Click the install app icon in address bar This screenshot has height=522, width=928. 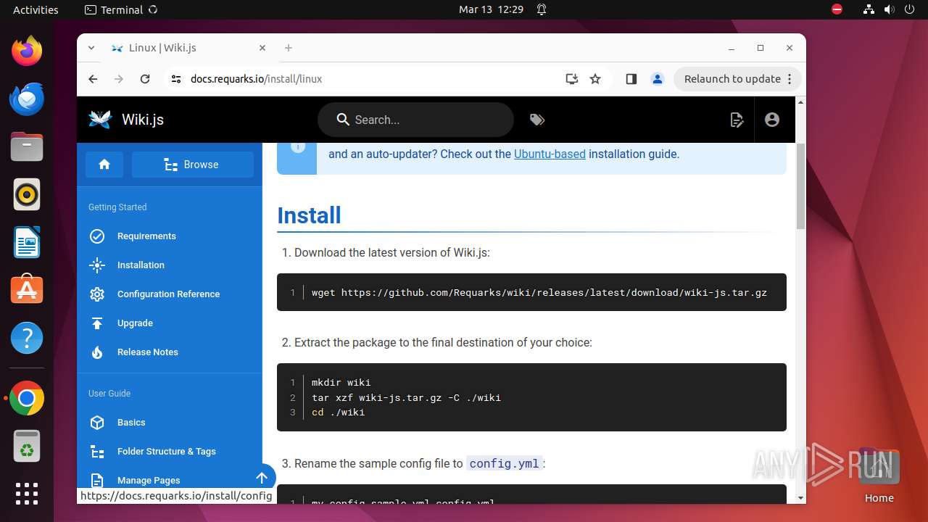(x=572, y=79)
